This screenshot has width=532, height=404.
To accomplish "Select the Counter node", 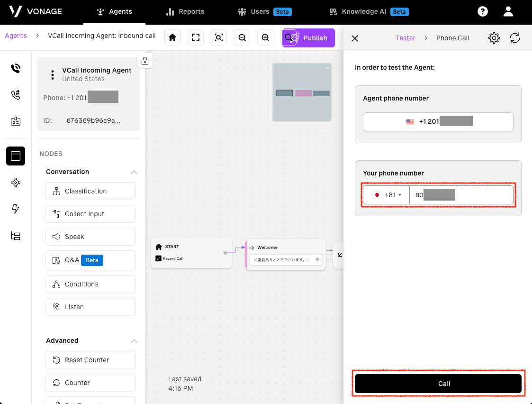I will [90, 383].
